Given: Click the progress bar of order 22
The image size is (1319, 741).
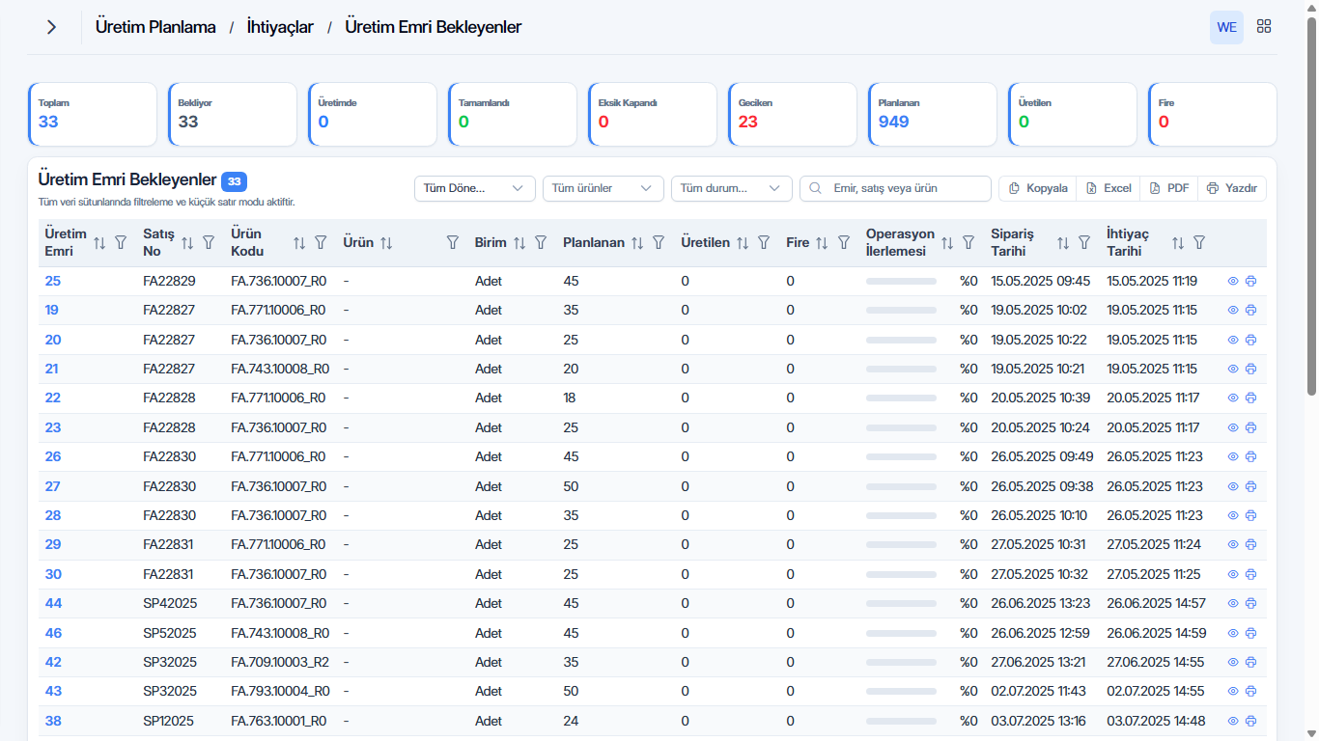Looking at the screenshot, I should 901,398.
